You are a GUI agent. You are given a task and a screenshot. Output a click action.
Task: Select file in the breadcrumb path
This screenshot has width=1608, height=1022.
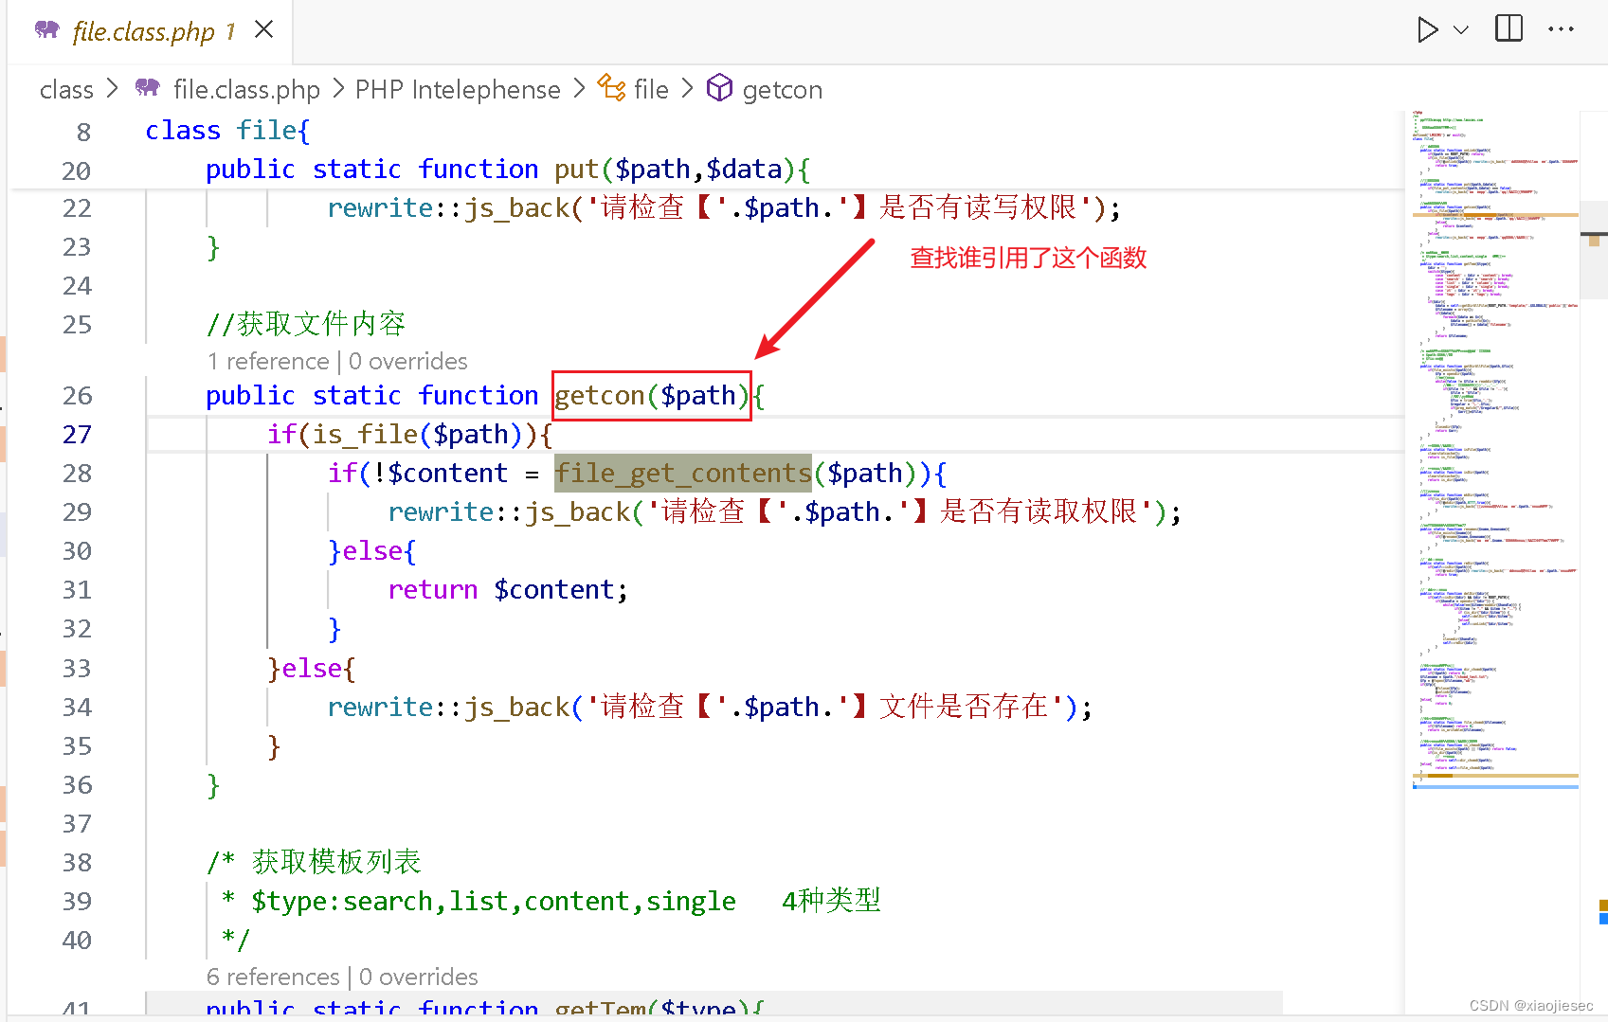(x=652, y=88)
